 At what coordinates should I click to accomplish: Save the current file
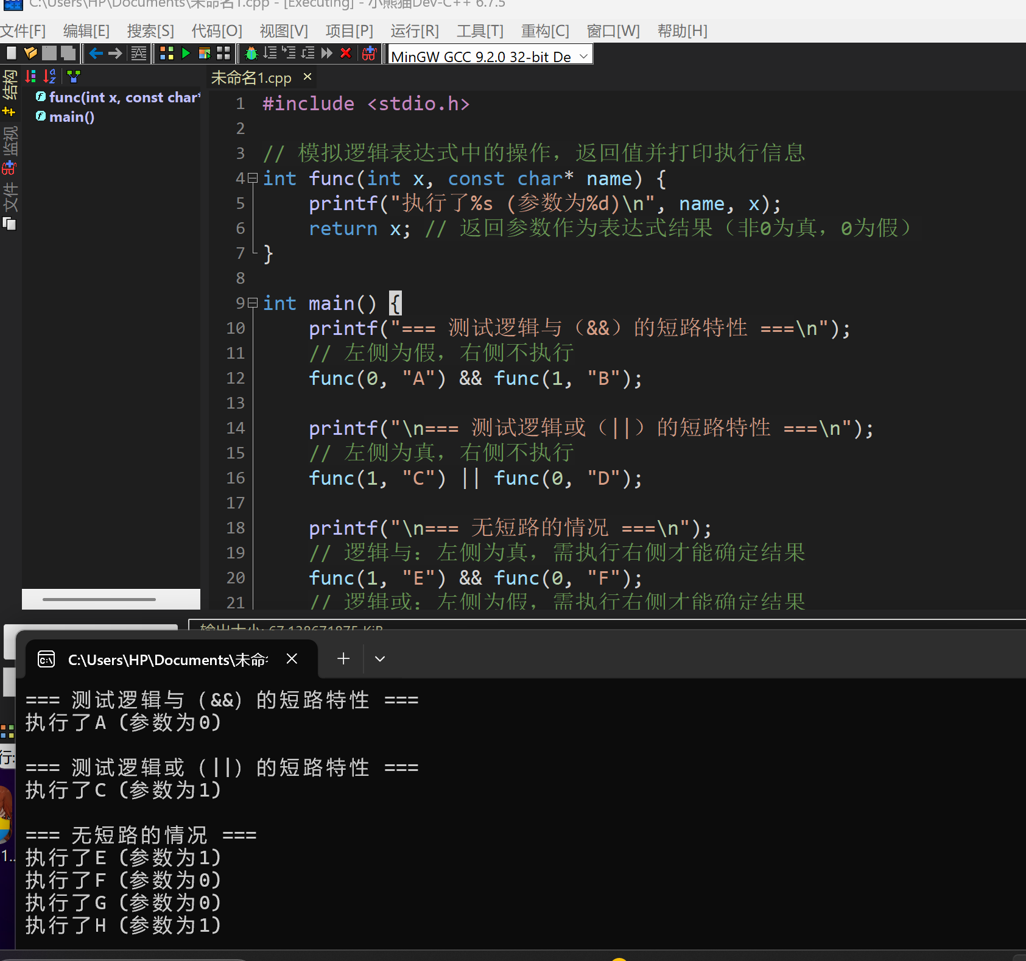[x=49, y=54]
